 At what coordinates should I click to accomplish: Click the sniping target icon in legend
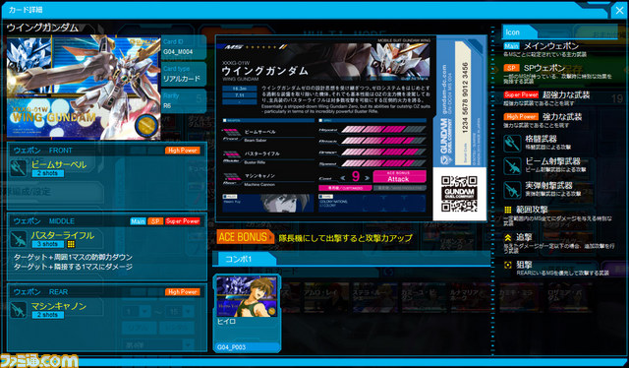pos(507,265)
